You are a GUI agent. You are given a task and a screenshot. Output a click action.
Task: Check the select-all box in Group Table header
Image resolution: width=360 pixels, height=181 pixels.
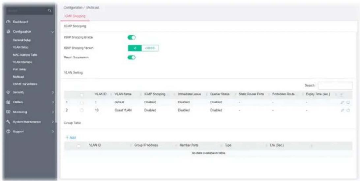79,146
